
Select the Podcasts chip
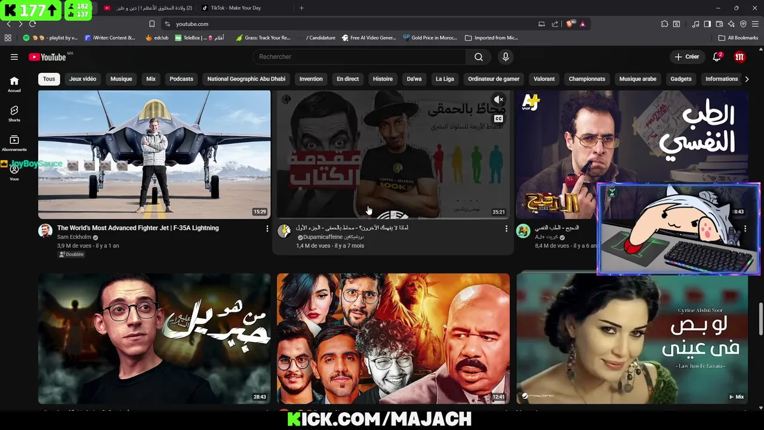coord(181,79)
